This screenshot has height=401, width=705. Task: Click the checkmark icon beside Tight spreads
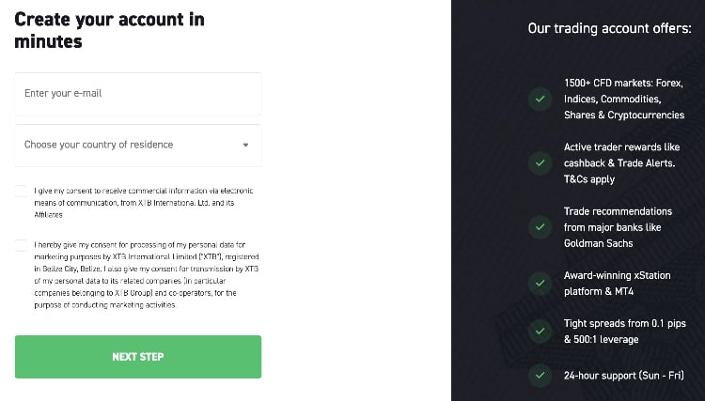[x=540, y=332]
